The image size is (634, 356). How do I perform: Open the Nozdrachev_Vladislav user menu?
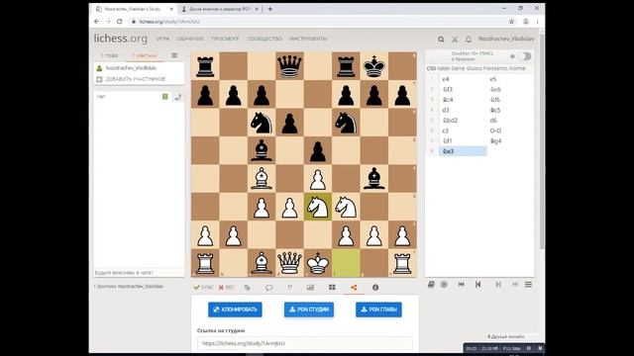pos(506,39)
